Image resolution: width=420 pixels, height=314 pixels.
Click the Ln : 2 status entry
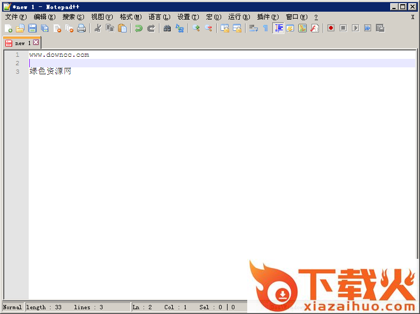pyautogui.click(x=142, y=307)
